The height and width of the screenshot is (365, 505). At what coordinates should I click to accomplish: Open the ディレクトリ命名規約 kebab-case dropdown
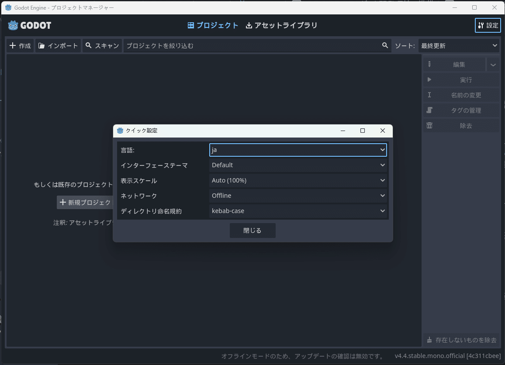(x=298, y=211)
